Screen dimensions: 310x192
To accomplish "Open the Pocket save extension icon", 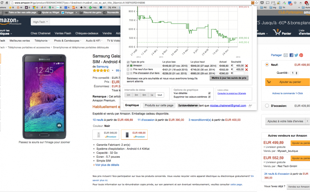I will pos(262,3).
